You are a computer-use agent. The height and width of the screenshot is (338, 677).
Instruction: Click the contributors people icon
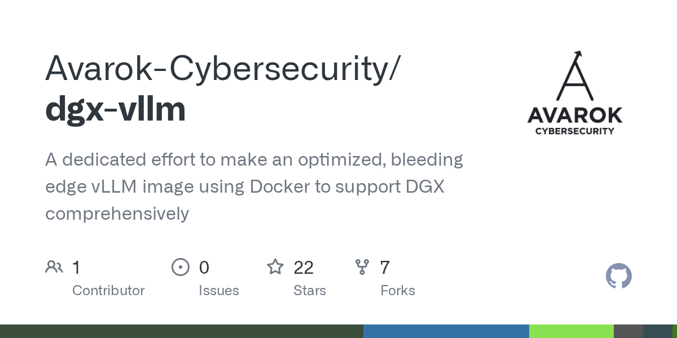[x=54, y=267]
